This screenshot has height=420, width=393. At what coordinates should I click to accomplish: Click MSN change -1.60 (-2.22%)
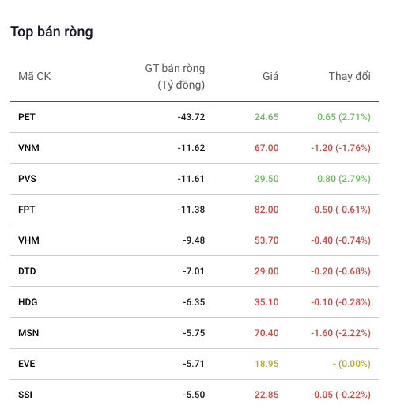(341, 333)
